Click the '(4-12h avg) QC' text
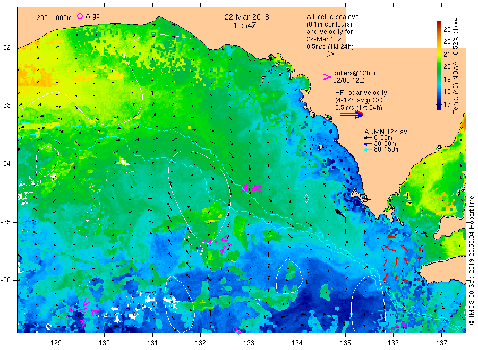 [x=358, y=100]
